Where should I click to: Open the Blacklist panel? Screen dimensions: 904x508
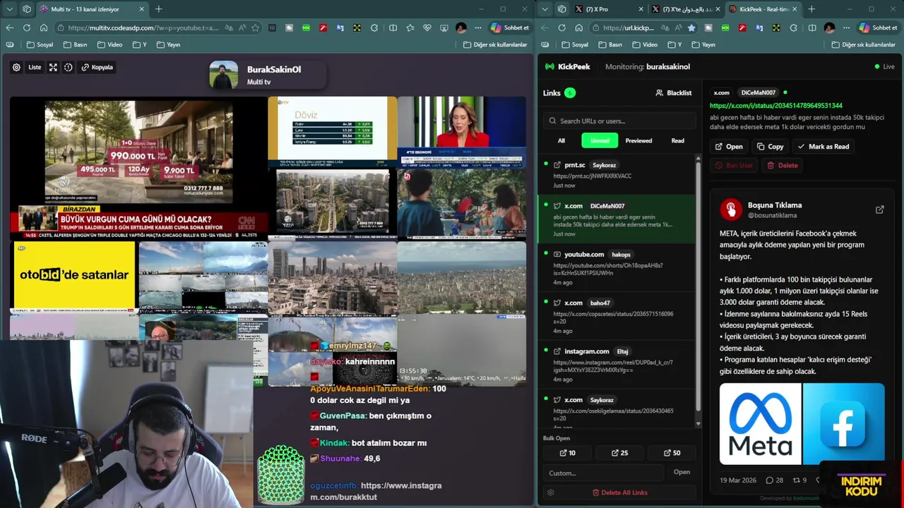point(674,92)
